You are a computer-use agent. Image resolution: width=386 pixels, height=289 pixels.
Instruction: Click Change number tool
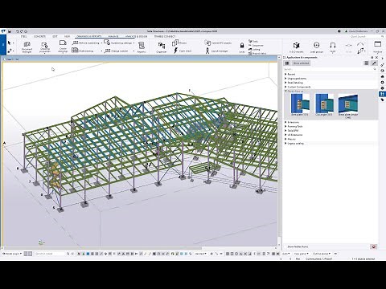pos(117,51)
